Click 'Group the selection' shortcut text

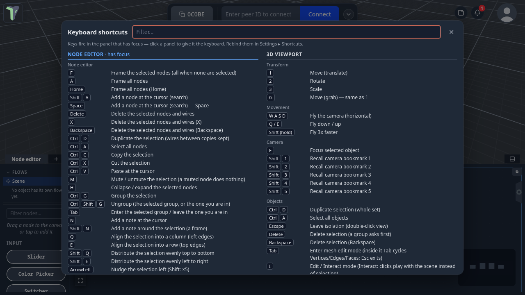[134, 196]
